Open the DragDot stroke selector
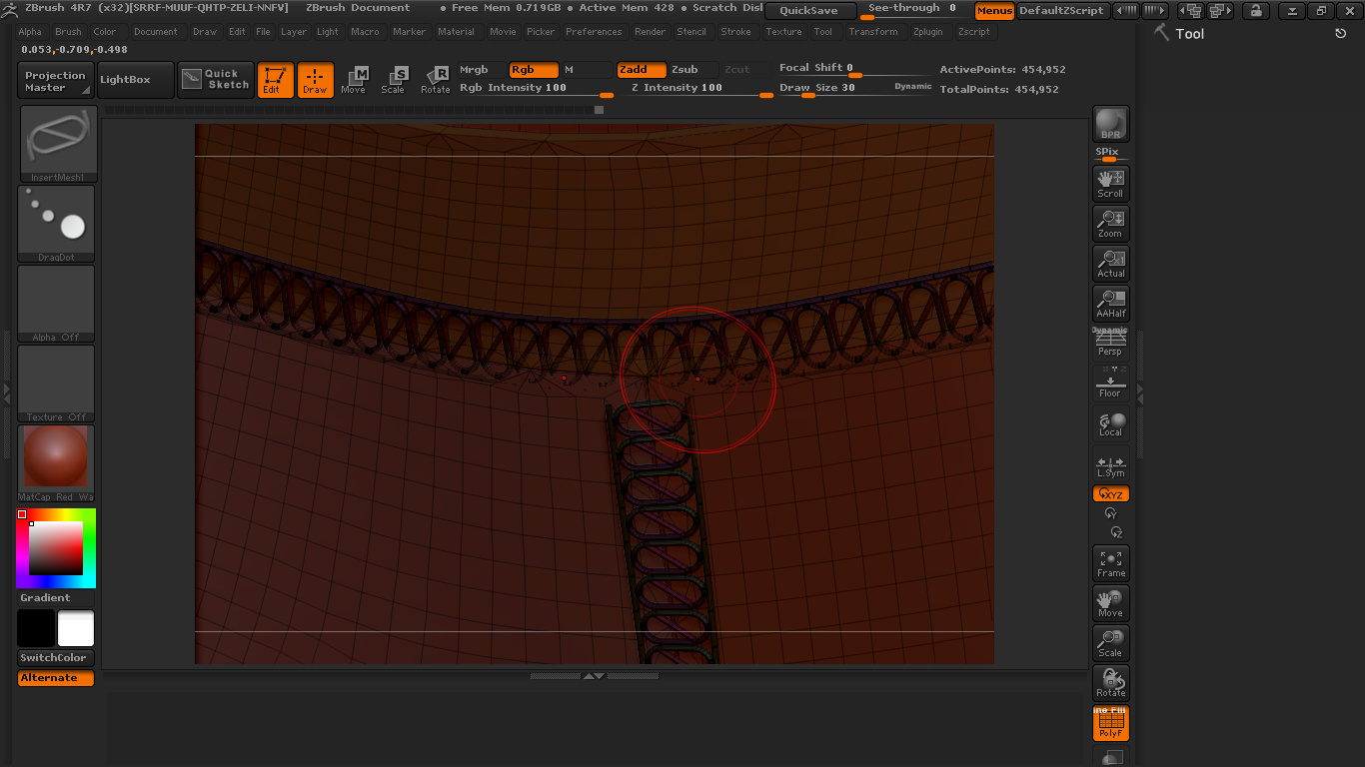The image size is (1365, 767). [56, 224]
